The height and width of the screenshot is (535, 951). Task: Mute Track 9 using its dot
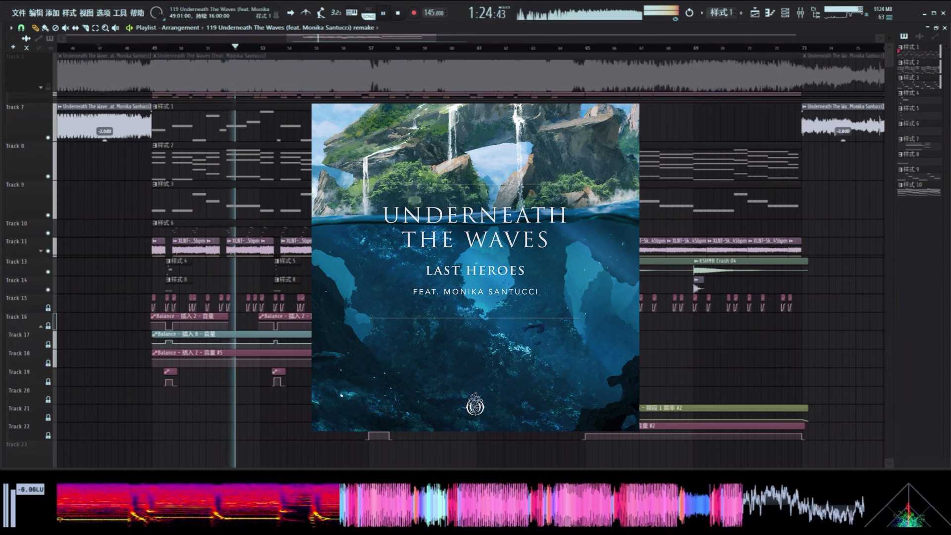coord(48,215)
